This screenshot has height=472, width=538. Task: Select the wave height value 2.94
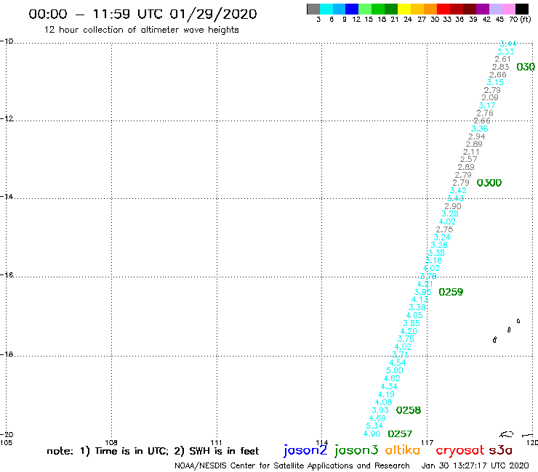point(477,137)
